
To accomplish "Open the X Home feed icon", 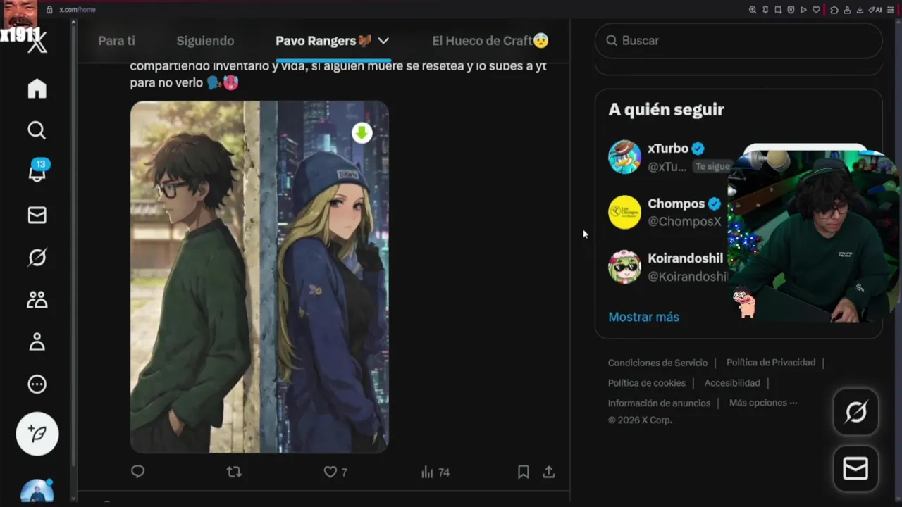I will (37, 89).
